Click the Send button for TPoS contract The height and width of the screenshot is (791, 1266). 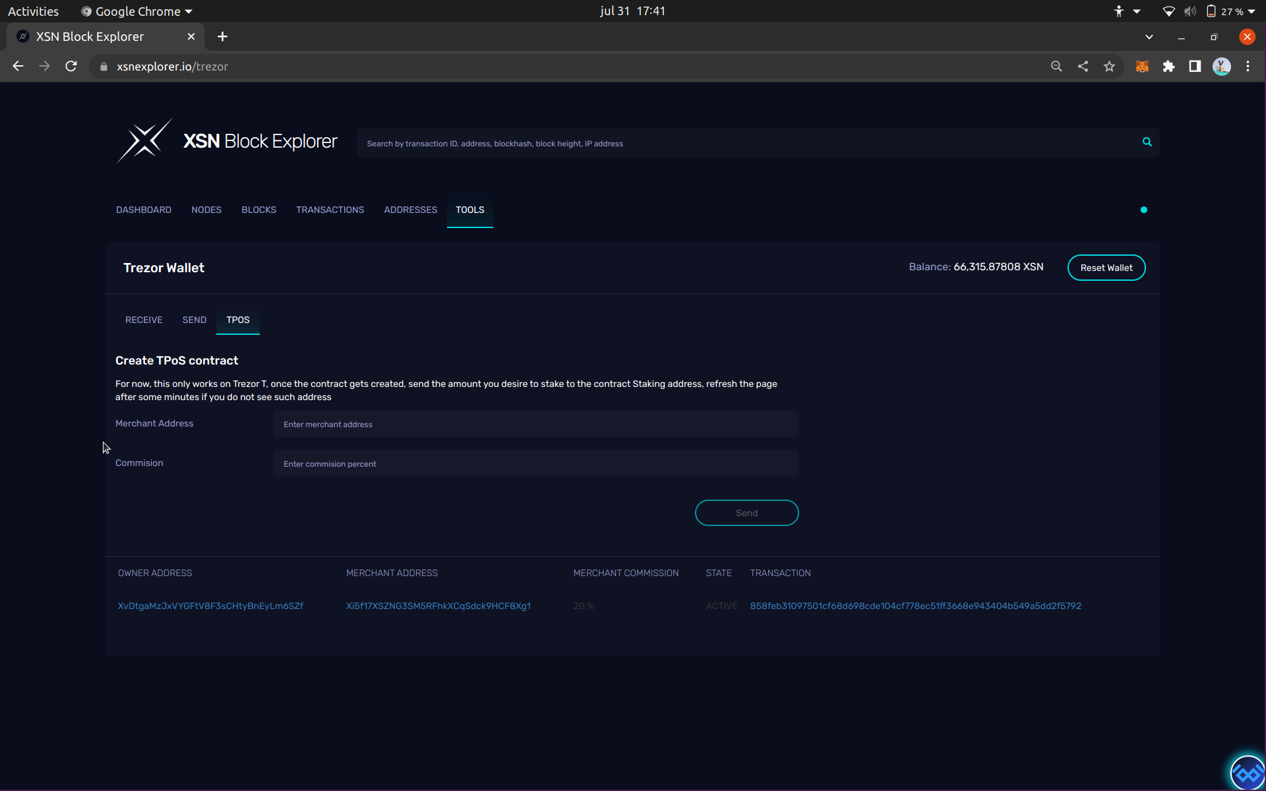click(747, 513)
